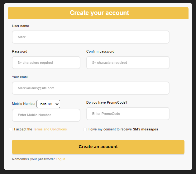This screenshot has height=174, width=196.
Task: Follow the Log in link
Action: (x=60, y=159)
